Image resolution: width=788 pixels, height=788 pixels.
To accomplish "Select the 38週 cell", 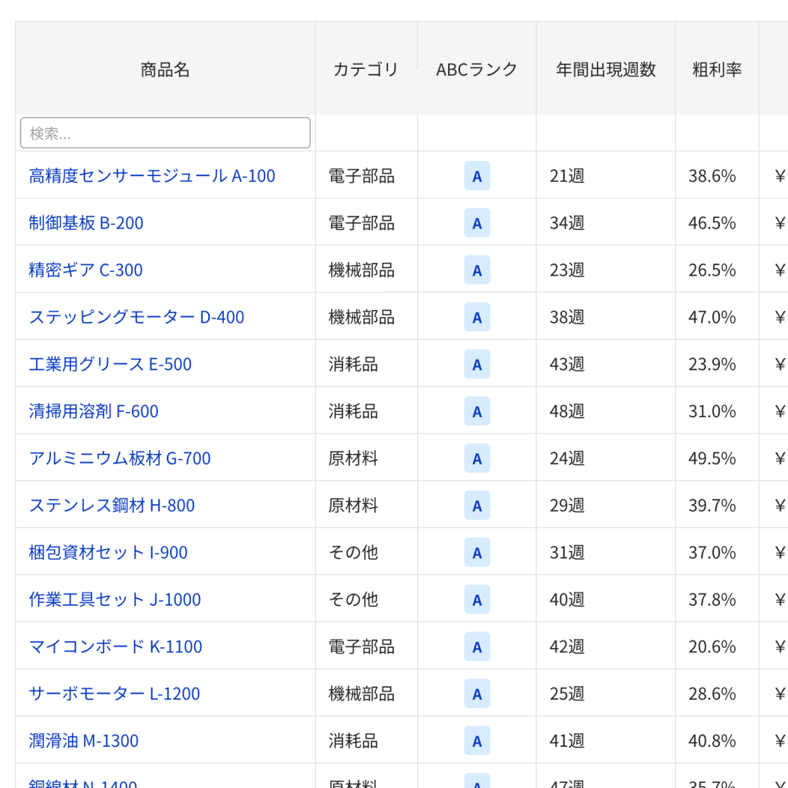I will [605, 317].
